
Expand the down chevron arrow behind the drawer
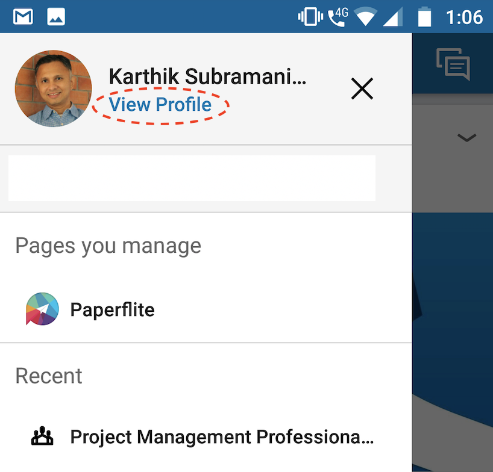click(x=466, y=138)
